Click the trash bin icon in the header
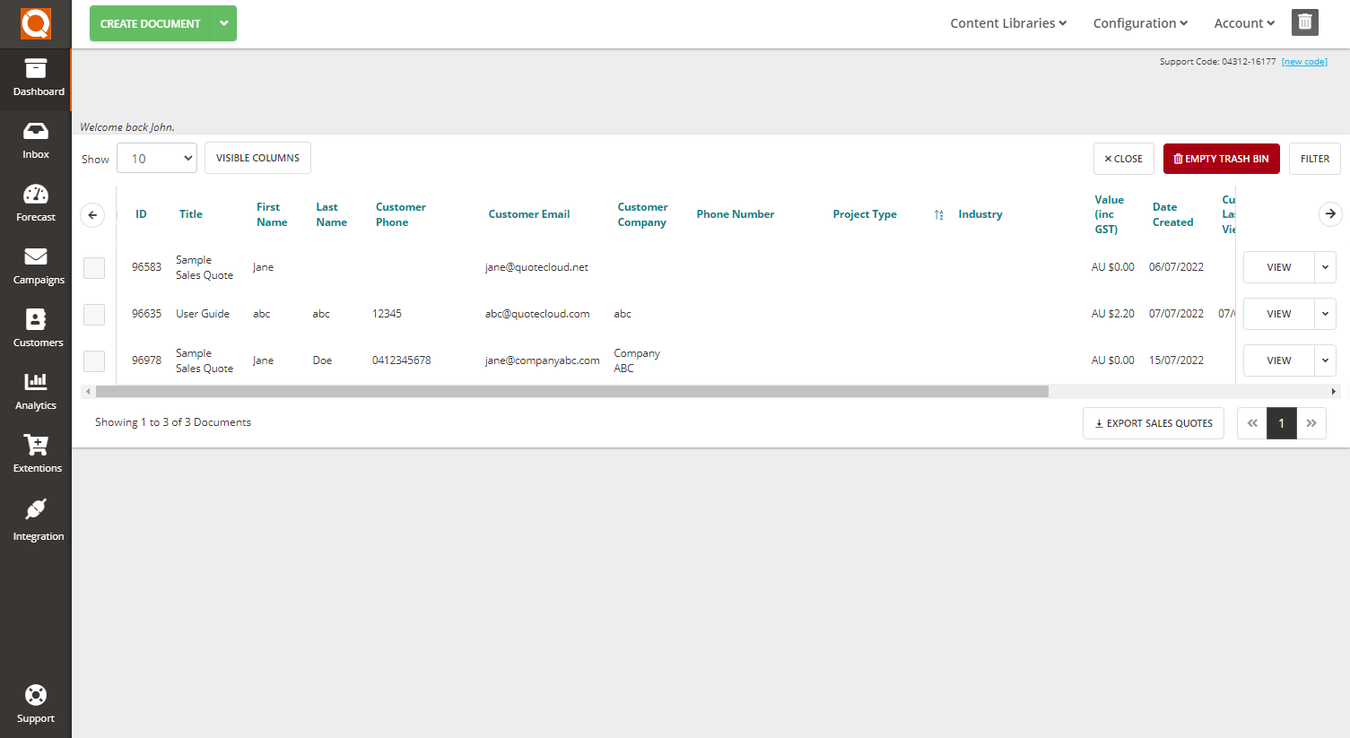The height and width of the screenshot is (738, 1350). click(x=1304, y=22)
